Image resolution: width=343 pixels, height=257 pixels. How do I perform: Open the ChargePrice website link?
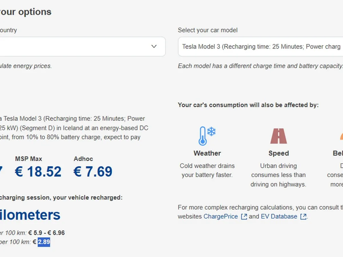[220, 216]
